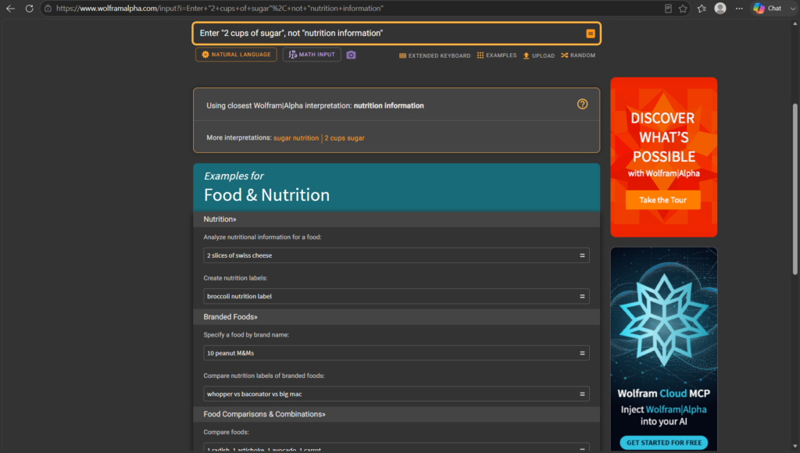Image resolution: width=800 pixels, height=453 pixels.
Task: Open the favorites list icon
Action: tap(702, 8)
